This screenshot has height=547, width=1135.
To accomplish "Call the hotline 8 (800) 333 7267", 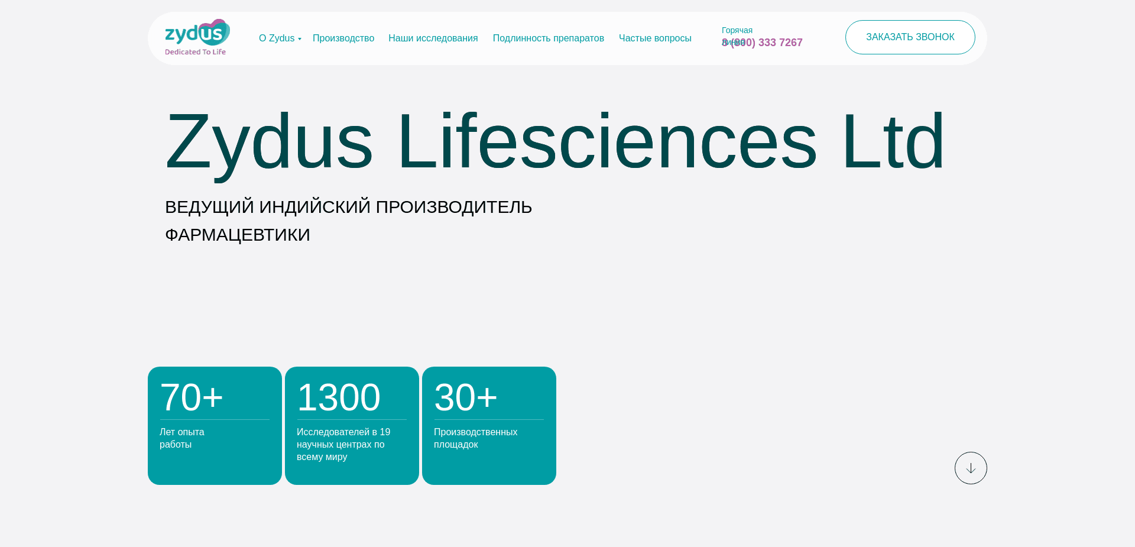I will 762,42.
